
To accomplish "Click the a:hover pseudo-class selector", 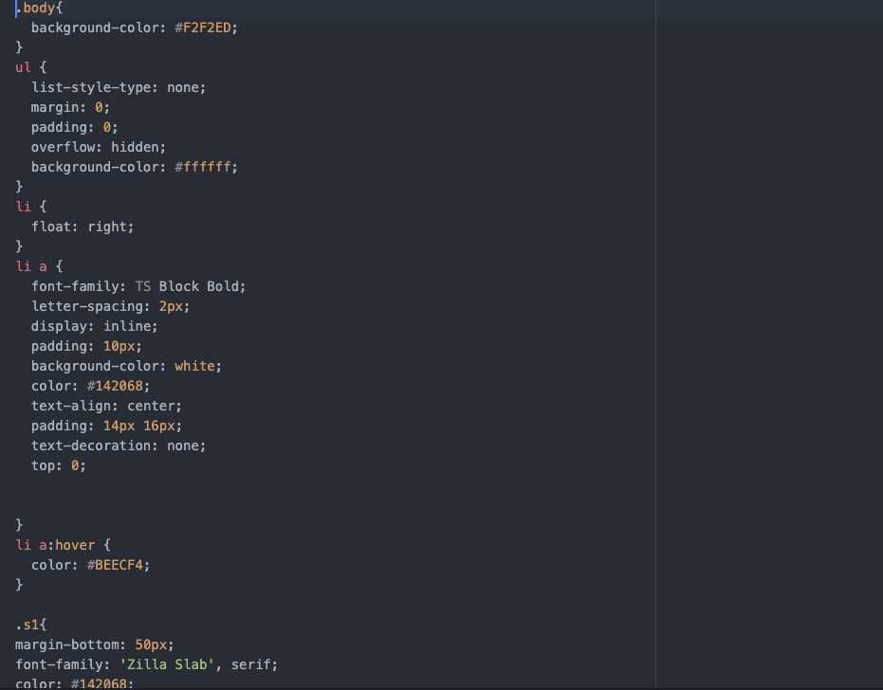I will coord(67,545).
